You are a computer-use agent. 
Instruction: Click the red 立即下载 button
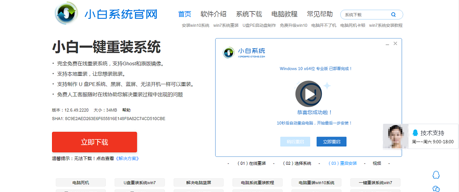95,142
